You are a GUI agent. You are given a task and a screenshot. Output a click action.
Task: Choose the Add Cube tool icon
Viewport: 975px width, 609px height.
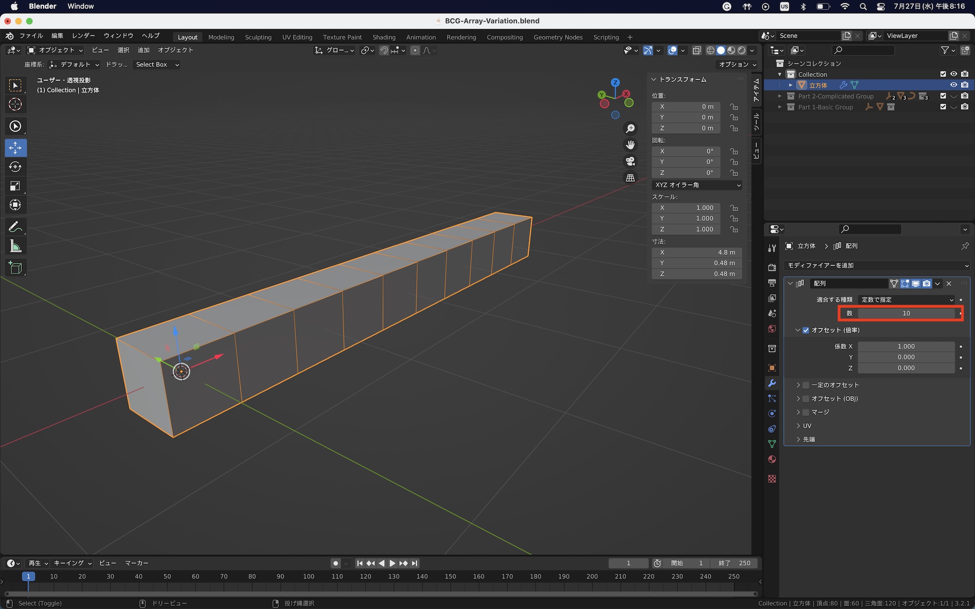point(15,268)
